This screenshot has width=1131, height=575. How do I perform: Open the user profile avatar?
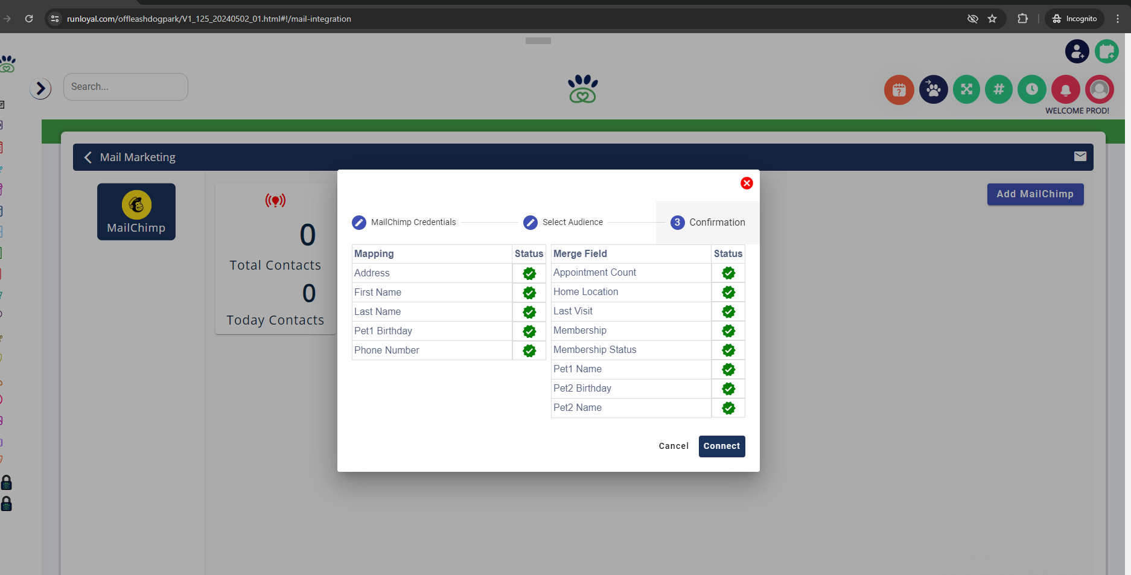tap(1100, 89)
